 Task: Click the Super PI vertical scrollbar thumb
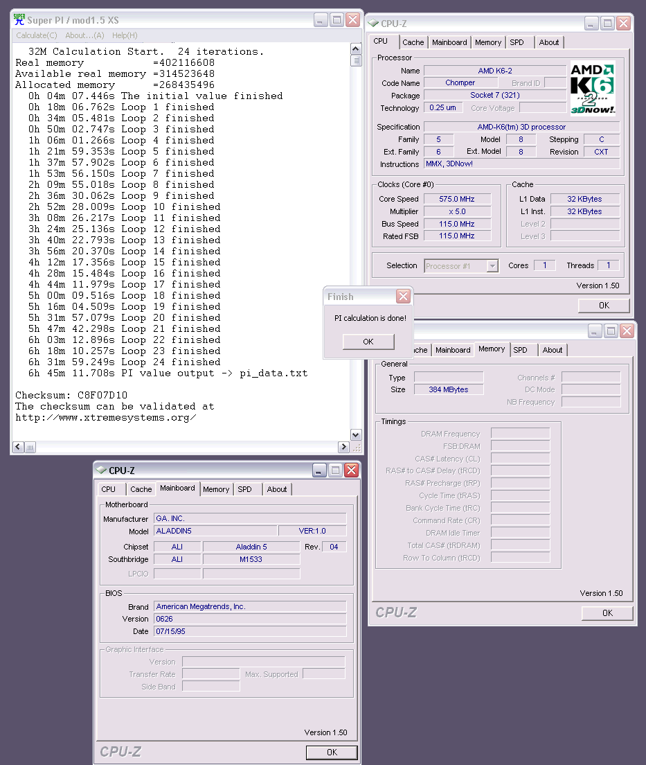[356, 60]
